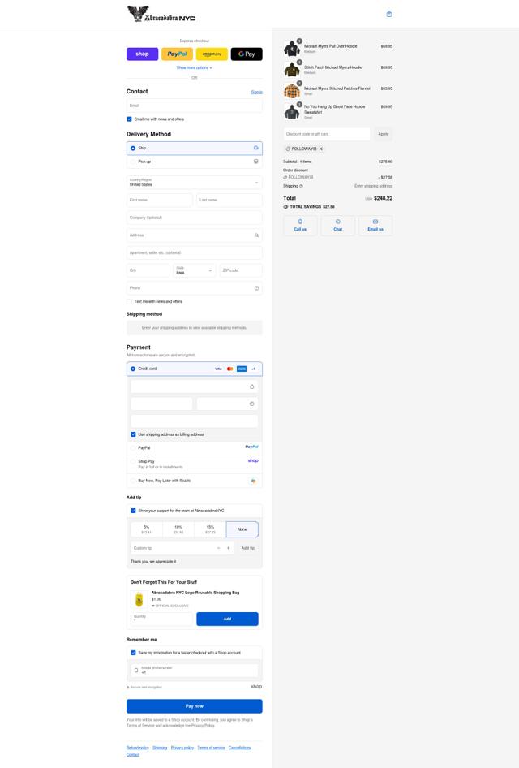Click the Pick up store icon
Image resolution: width=519 pixels, height=768 pixels.
(x=255, y=161)
